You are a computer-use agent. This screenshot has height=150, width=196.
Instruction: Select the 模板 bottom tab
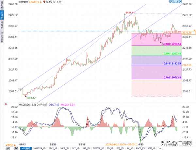point(16,148)
